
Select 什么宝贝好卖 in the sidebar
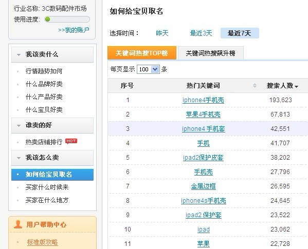tap(44, 109)
